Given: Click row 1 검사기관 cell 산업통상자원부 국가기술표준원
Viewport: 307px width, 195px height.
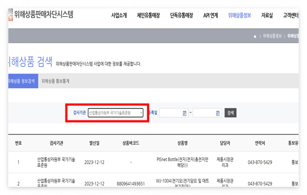Looking at the screenshot, I should 56,162.
